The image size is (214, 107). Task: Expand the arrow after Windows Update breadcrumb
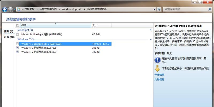[85, 9]
